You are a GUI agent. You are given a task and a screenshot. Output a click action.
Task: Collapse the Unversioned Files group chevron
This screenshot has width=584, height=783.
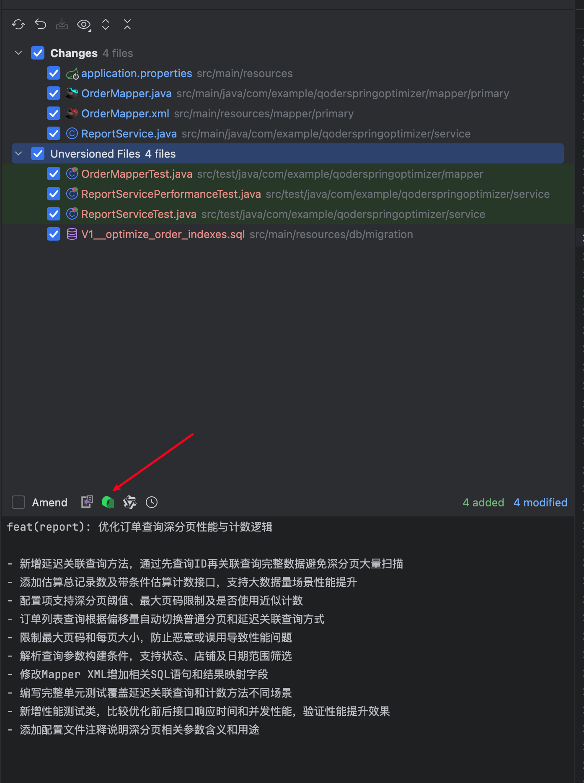(18, 154)
